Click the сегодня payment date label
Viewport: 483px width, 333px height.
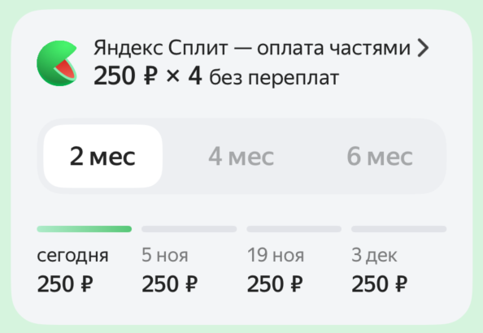point(72,256)
